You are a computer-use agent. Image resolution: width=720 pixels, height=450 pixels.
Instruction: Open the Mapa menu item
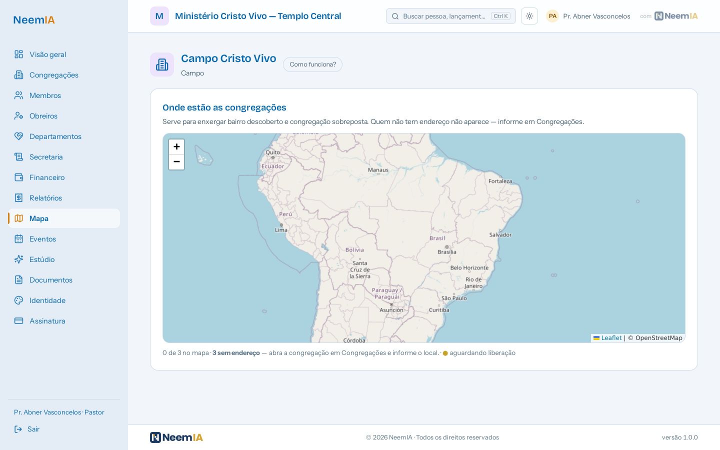click(x=64, y=218)
